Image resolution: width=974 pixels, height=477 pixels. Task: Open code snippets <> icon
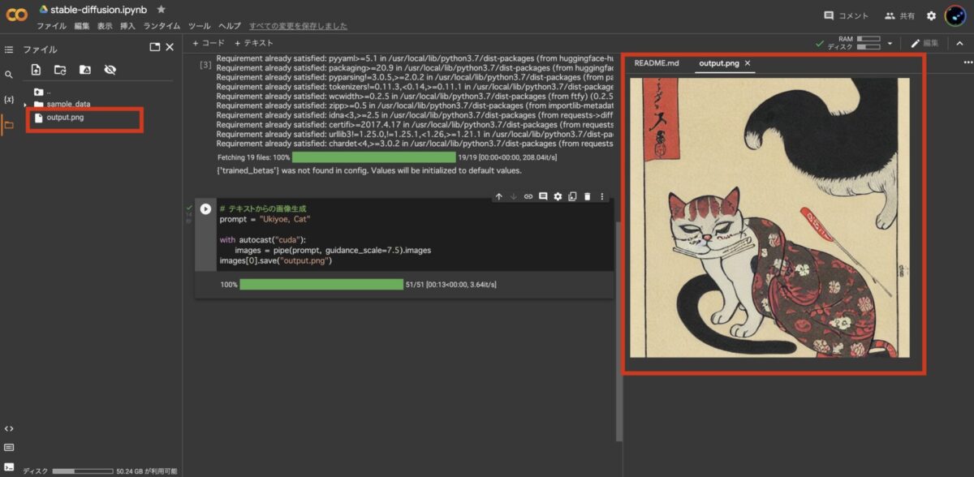(x=9, y=428)
